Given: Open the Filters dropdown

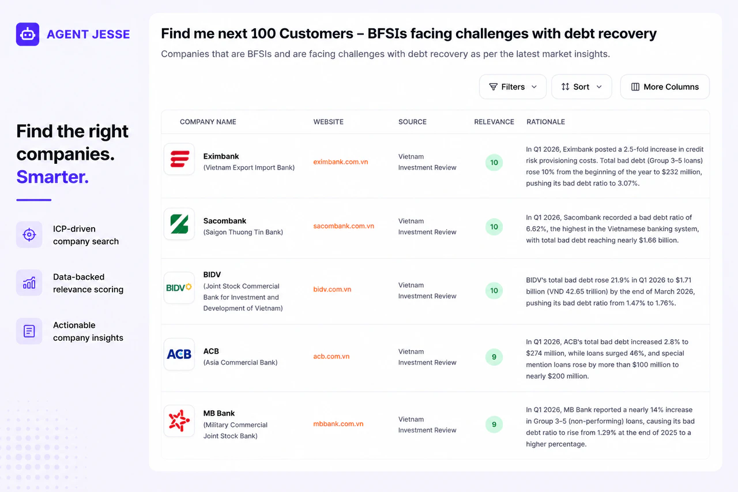Looking at the screenshot, I should pyautogui.click(x=513, y=87).
